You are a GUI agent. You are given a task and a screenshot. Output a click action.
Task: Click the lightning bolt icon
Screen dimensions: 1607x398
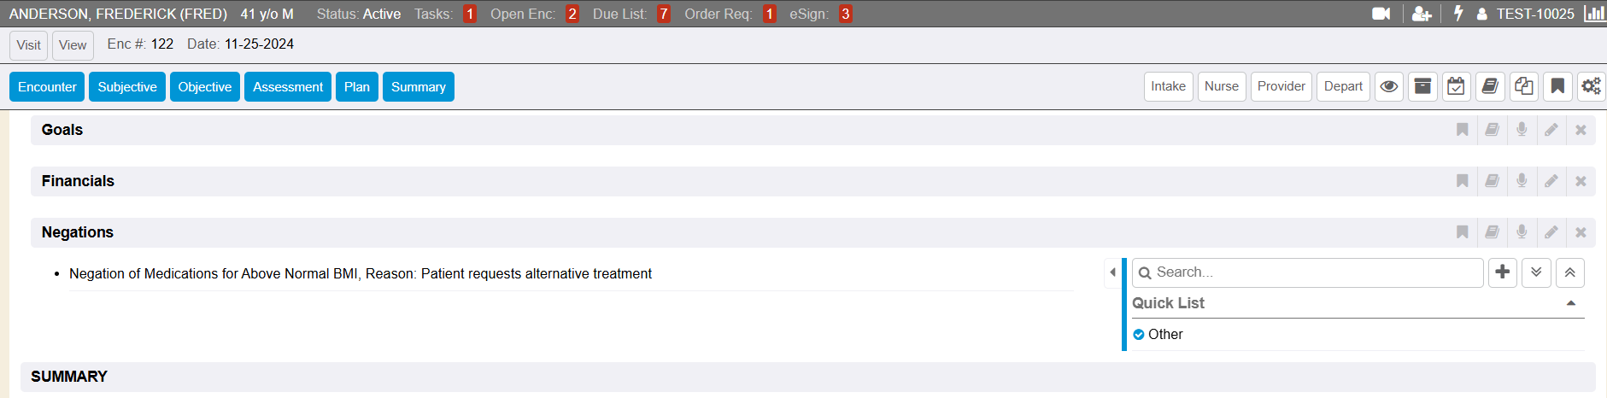tap(1458, 14)
